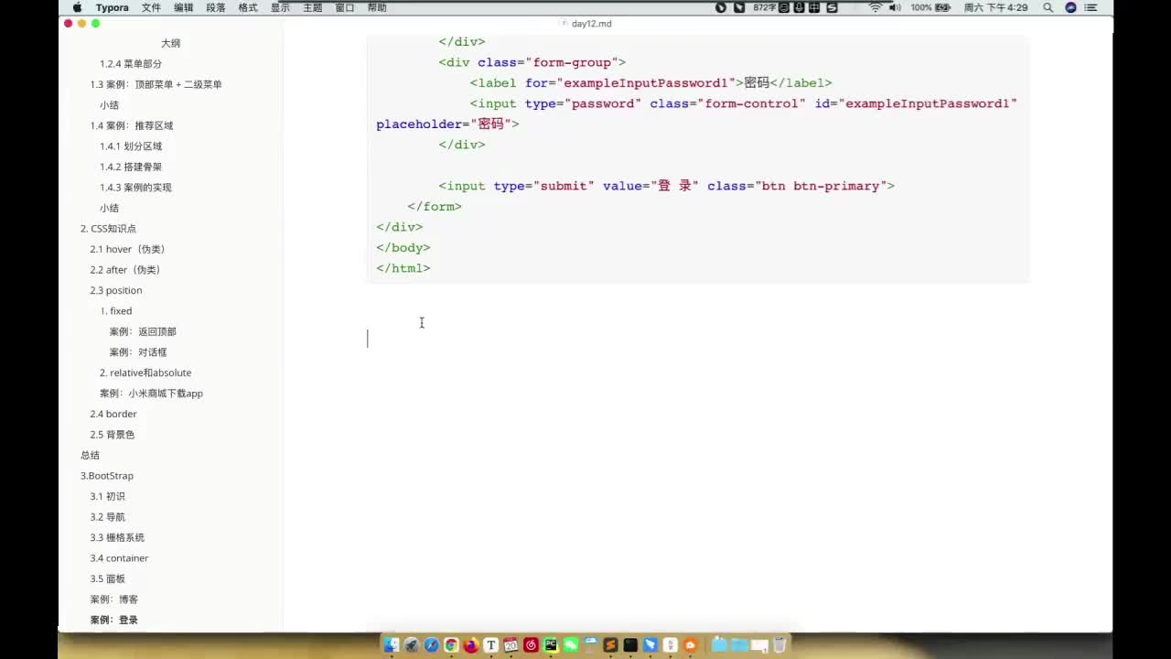Viewport: 1171px width, 659px height.
Task: Open outline entry 案例：博客
Action: (x=113, y=600)
